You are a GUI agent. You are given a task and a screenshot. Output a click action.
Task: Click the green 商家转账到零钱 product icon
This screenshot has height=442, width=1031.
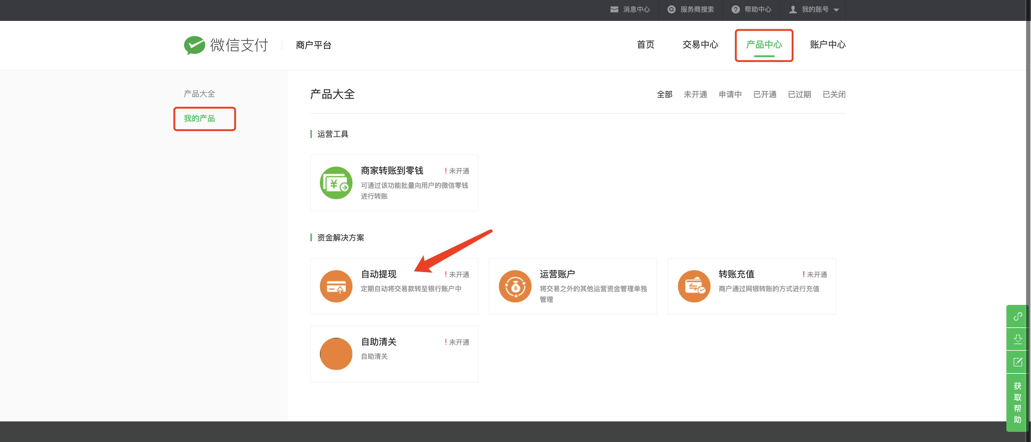pyautogui.click(x=336, y=183)
